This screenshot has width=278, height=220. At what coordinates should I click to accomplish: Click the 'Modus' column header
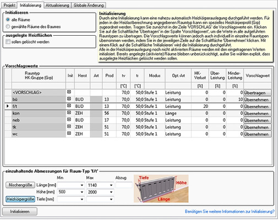pyautogui.click(x=155, y=75)
